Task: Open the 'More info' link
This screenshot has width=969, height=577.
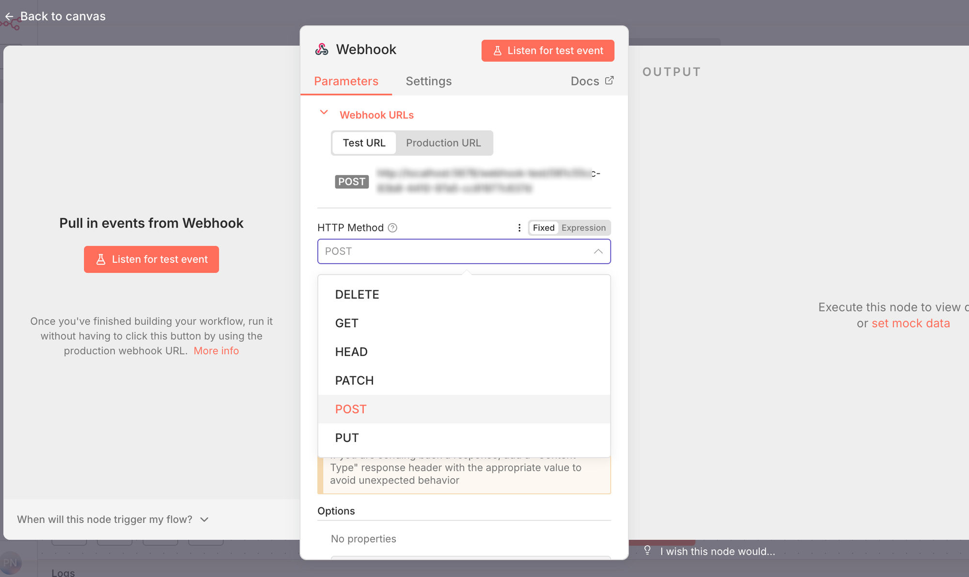Action: tap(216, 350)
